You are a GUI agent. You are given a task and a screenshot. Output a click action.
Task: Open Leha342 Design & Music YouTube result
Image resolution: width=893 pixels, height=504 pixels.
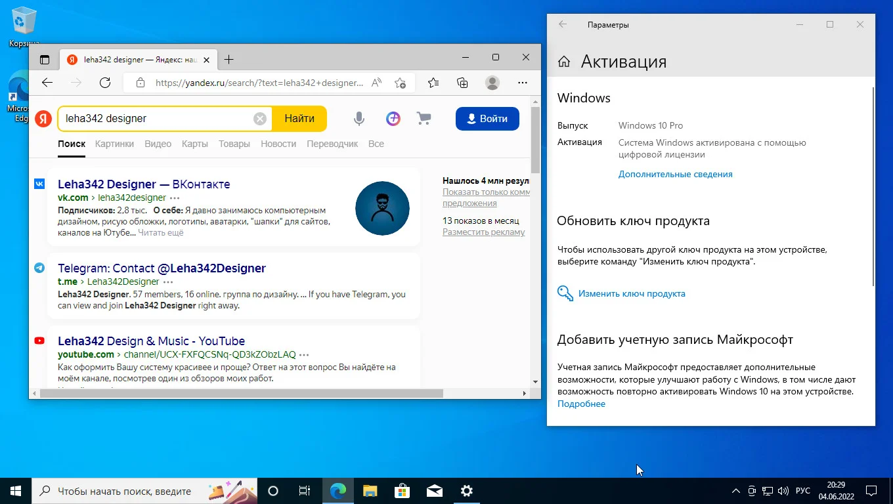pyautogui.click(x=151, y=341)
